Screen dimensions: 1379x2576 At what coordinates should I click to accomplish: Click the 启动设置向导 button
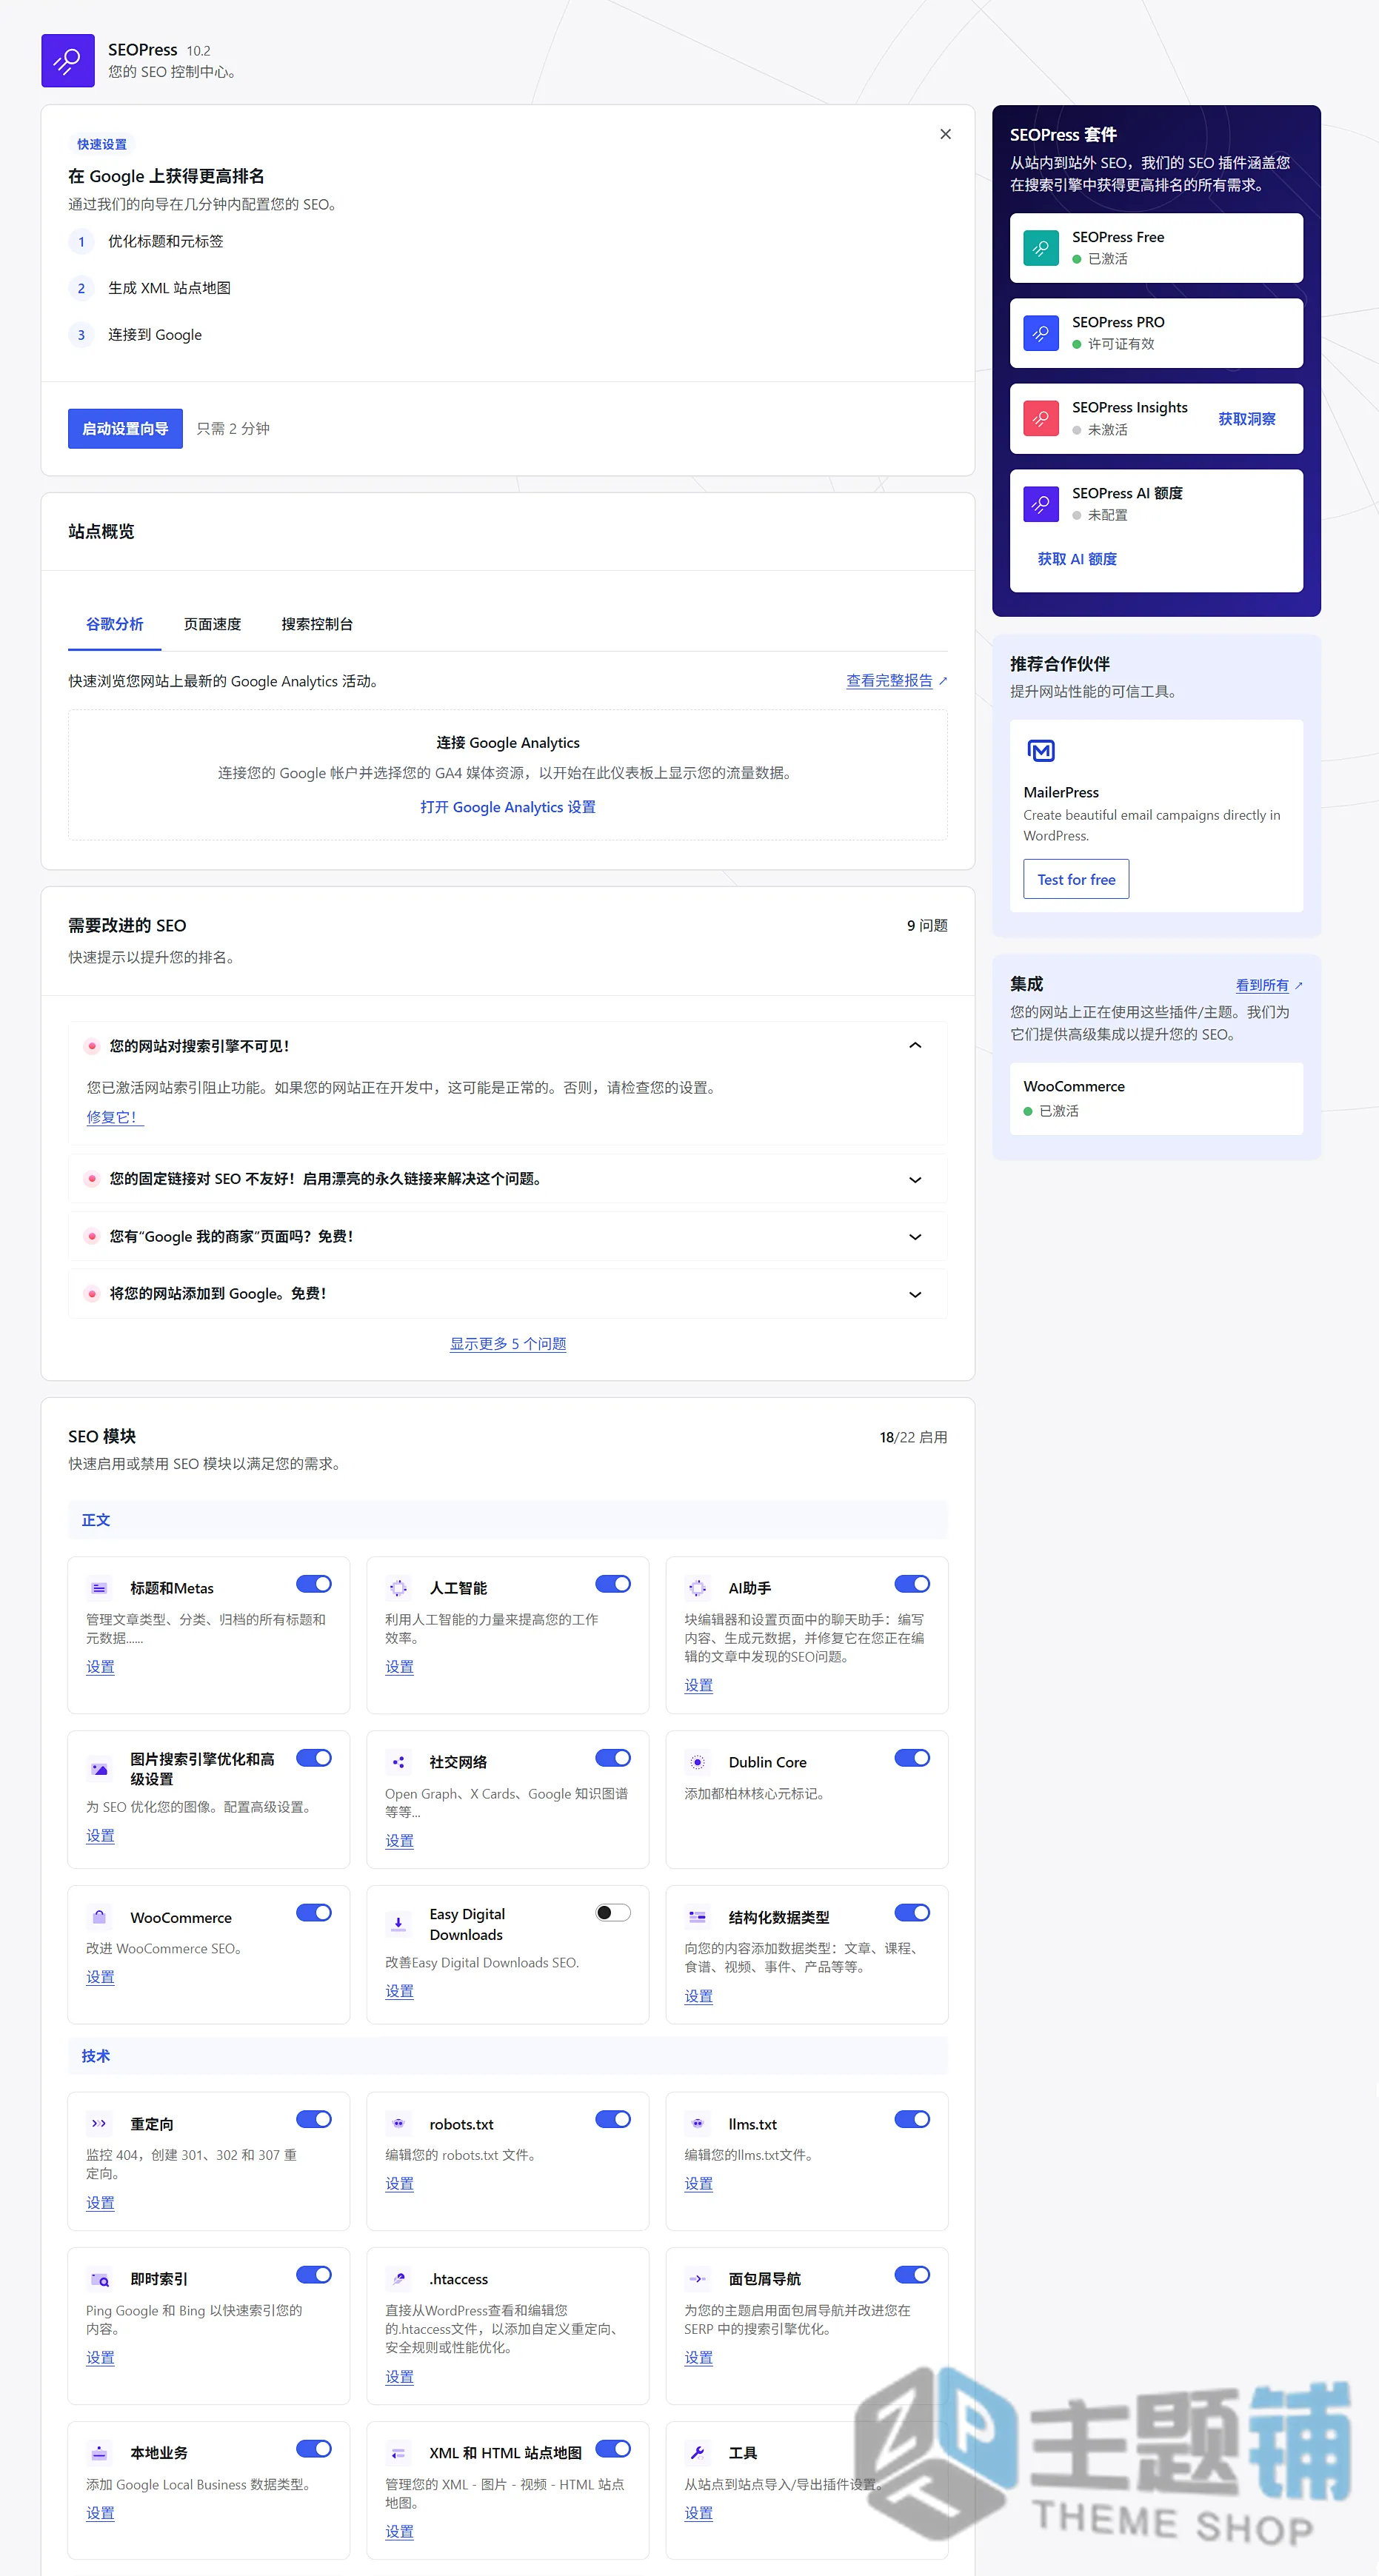(x=125, y=429)
